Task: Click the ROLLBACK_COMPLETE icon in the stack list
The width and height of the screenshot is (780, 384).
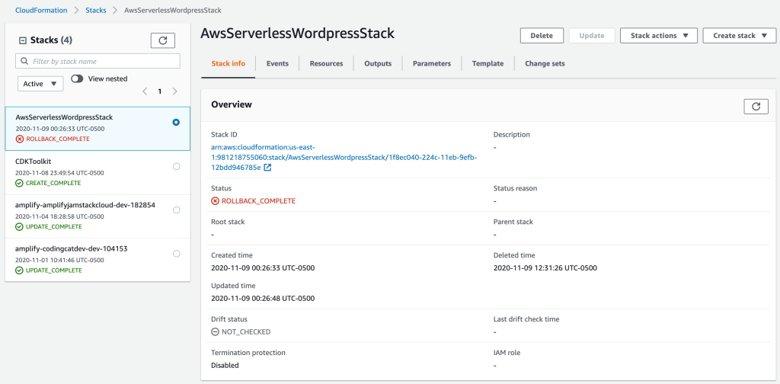Action: (19, 139)
